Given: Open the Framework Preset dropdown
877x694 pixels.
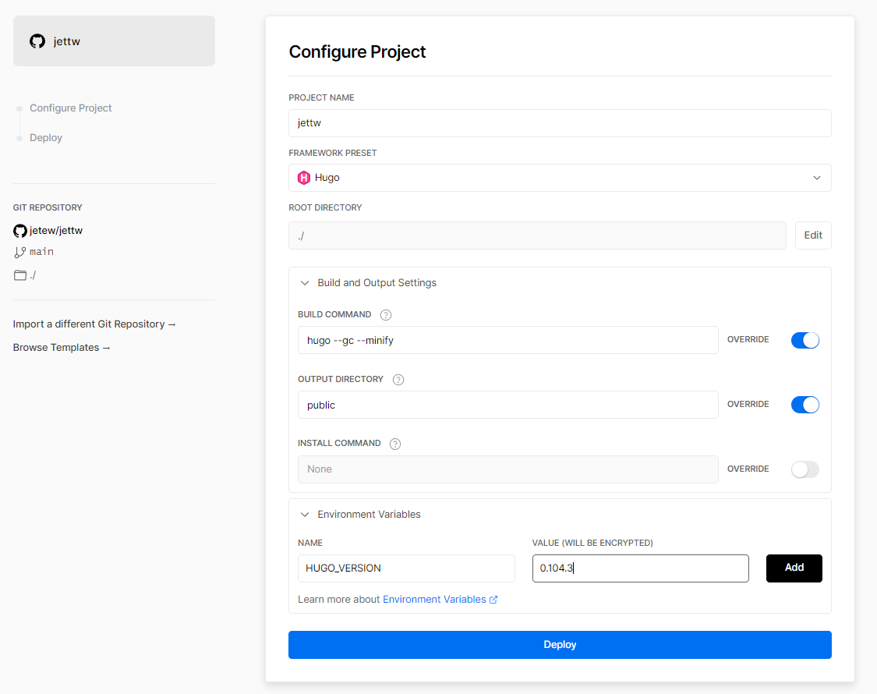Looking at the screenshot, I should [560, 178].
